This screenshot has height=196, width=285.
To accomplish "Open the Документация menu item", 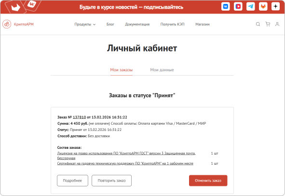I will (x=137, y=24).
